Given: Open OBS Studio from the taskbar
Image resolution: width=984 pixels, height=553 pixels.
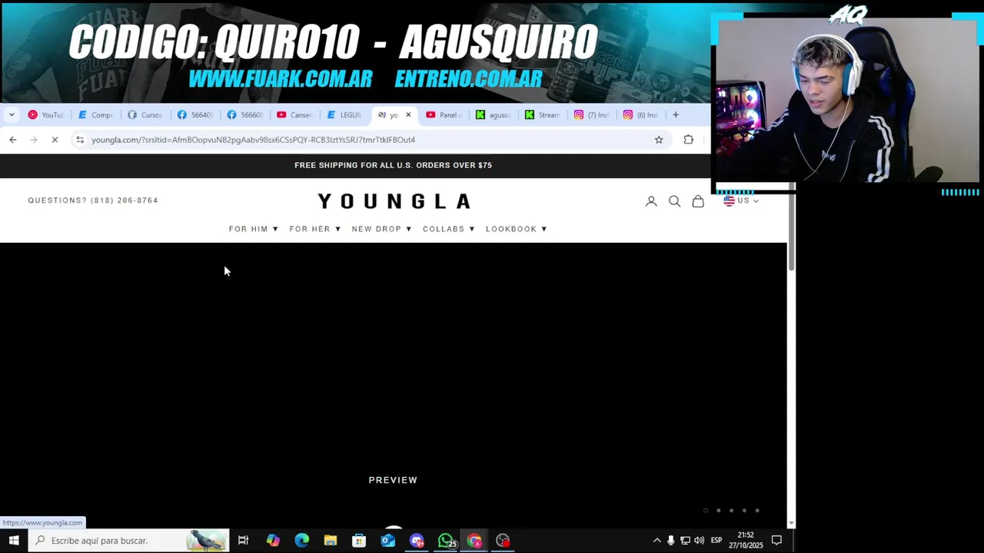Looking at the screenshot, I should coord(503,541).
